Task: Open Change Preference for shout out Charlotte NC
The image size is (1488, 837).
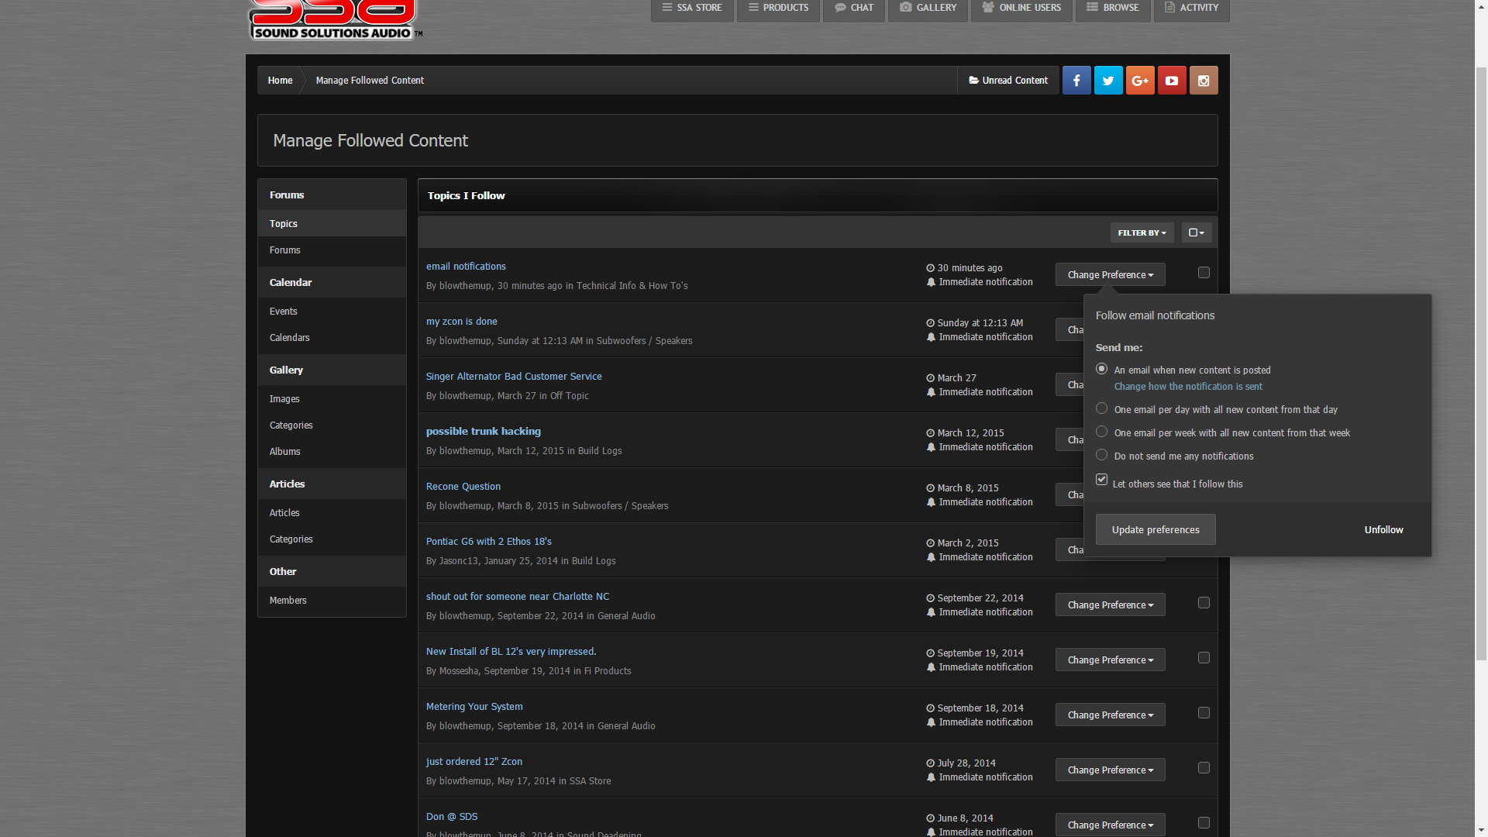Action: (x=1110, y=605)
